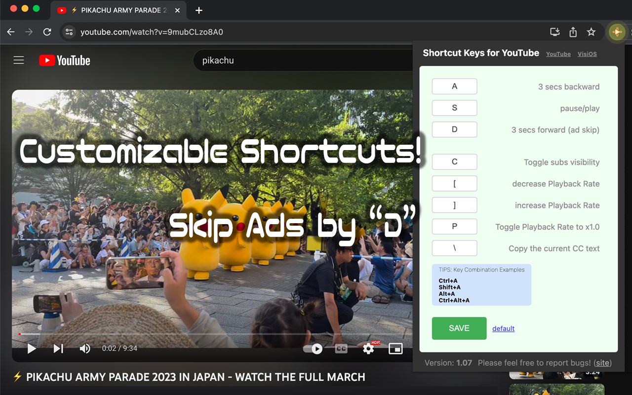
Task: Open YouTube hamburger guide menu
Action: coord(19,60)
